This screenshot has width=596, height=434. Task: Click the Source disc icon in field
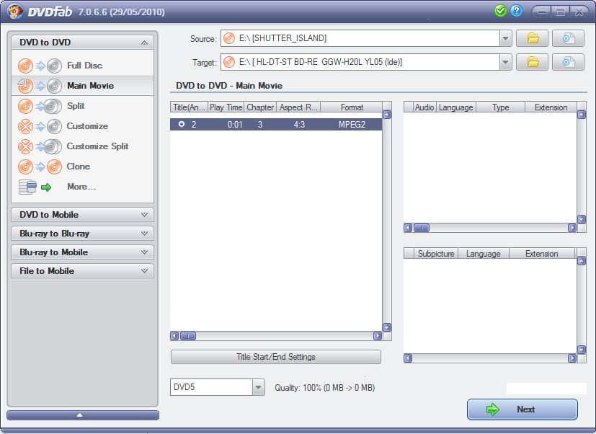point(229,38)
